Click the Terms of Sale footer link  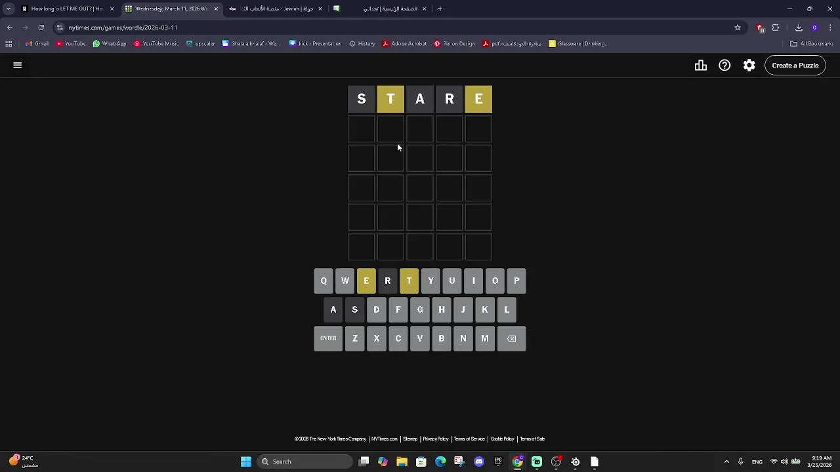532,439
